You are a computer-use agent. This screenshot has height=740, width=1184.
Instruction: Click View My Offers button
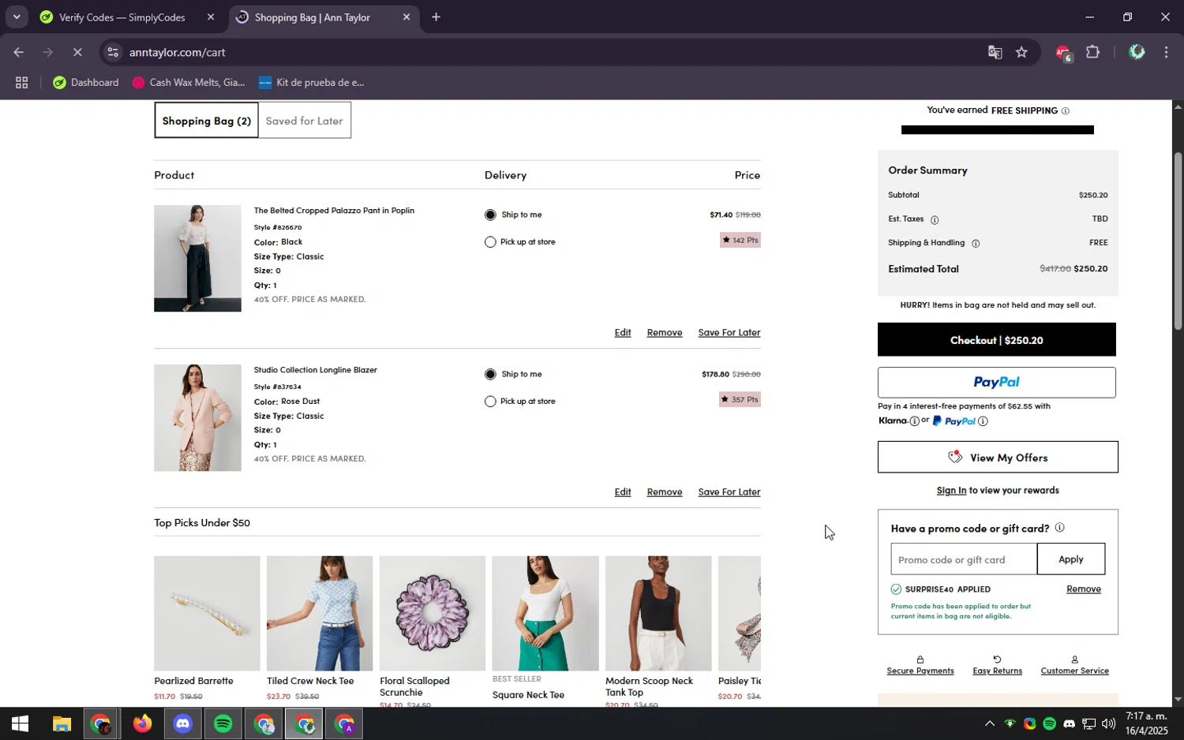[x=998, y=458]
